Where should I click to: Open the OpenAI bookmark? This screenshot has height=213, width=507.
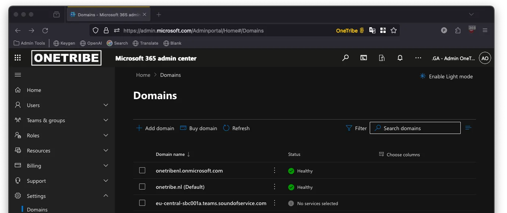91,43
